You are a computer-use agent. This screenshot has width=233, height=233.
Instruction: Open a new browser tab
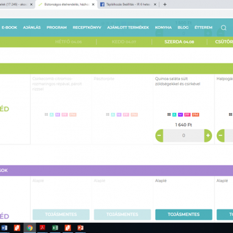165,4
